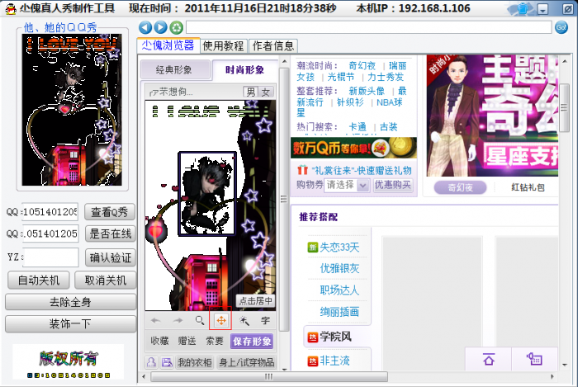Click the 数万Q币 banner ad
The image size is (578, 387).
click(x=353, y=148)
